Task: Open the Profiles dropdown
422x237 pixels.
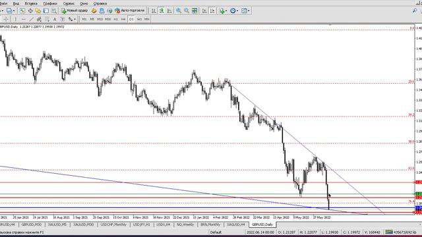Action: (x=11, y=11)
